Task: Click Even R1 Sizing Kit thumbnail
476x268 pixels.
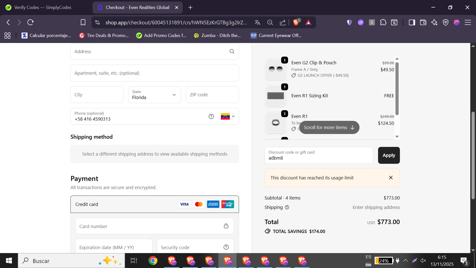Action: pos(275,96)
